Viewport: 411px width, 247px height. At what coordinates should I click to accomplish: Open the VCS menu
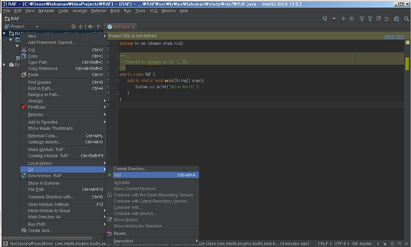pyautogui.click(x=154, y=11)
